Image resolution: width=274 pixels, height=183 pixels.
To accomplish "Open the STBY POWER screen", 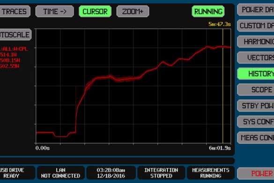I will point(256,106).
